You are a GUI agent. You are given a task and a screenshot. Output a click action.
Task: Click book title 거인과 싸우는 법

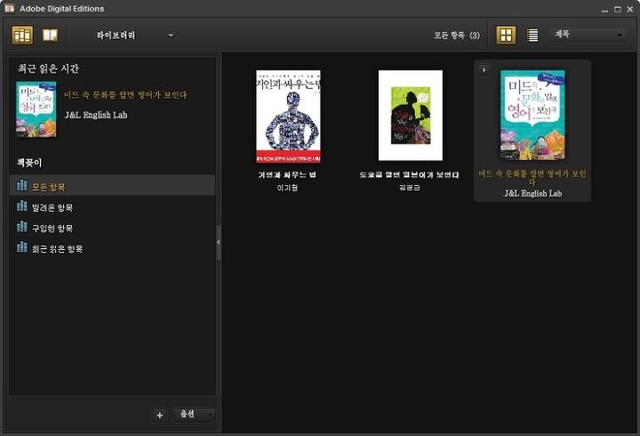coord(287,175)
